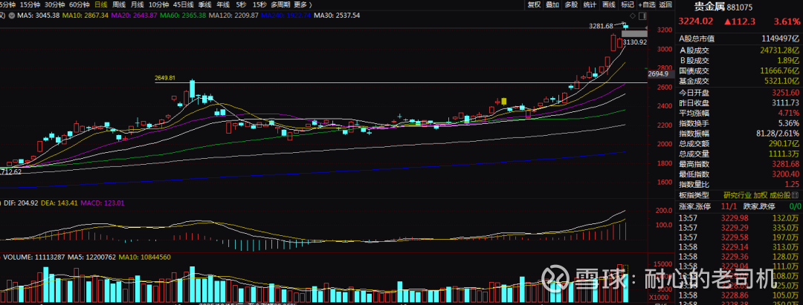This screenshot has height=305, width=803.
Task: Click the 国债成交 row
Action: pos(740,70)
